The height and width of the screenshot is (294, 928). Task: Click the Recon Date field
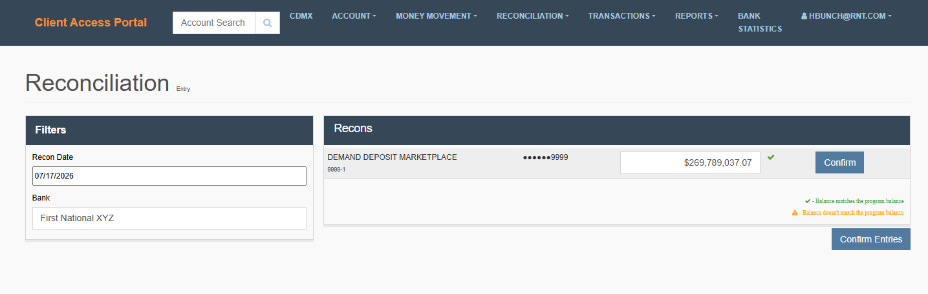pyautogui.click(x=169, y=176)
